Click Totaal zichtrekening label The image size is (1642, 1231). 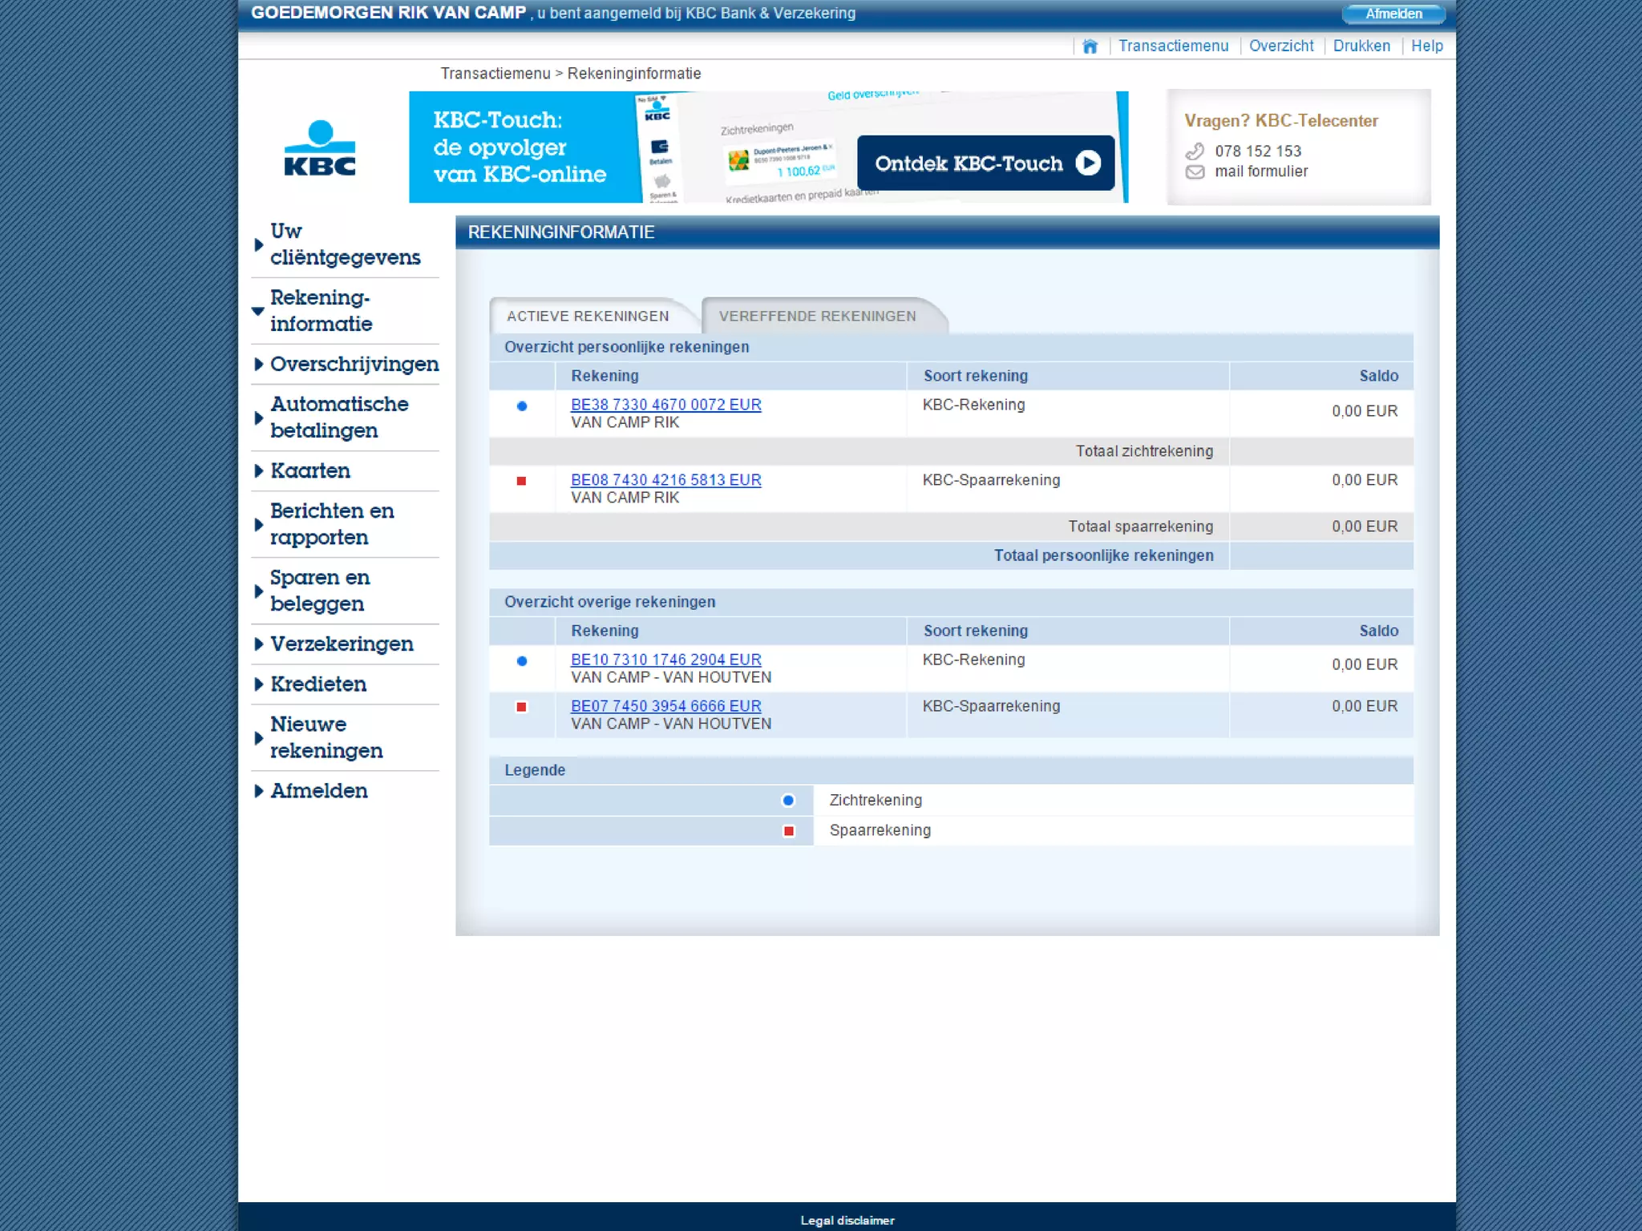pos(1144,451)
